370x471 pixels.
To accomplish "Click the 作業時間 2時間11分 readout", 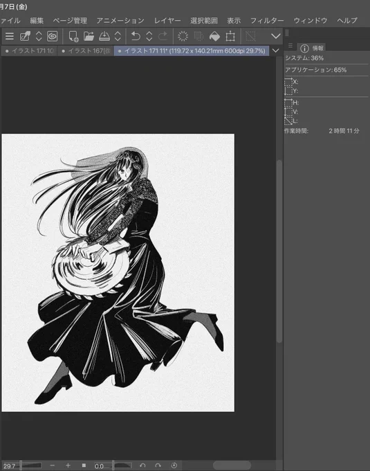I will tap(322, 131).
